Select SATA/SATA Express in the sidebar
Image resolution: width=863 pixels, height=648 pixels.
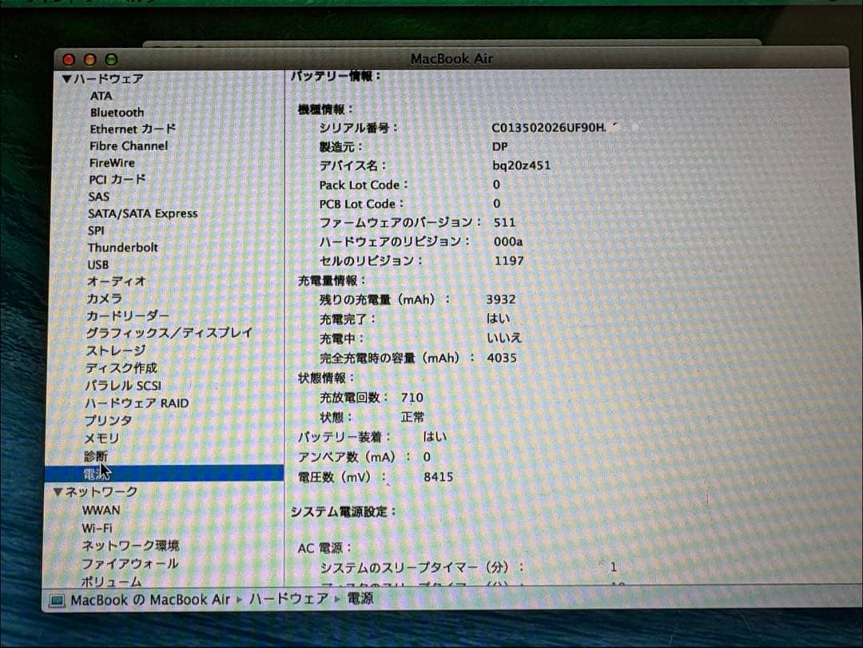(144, 213)
